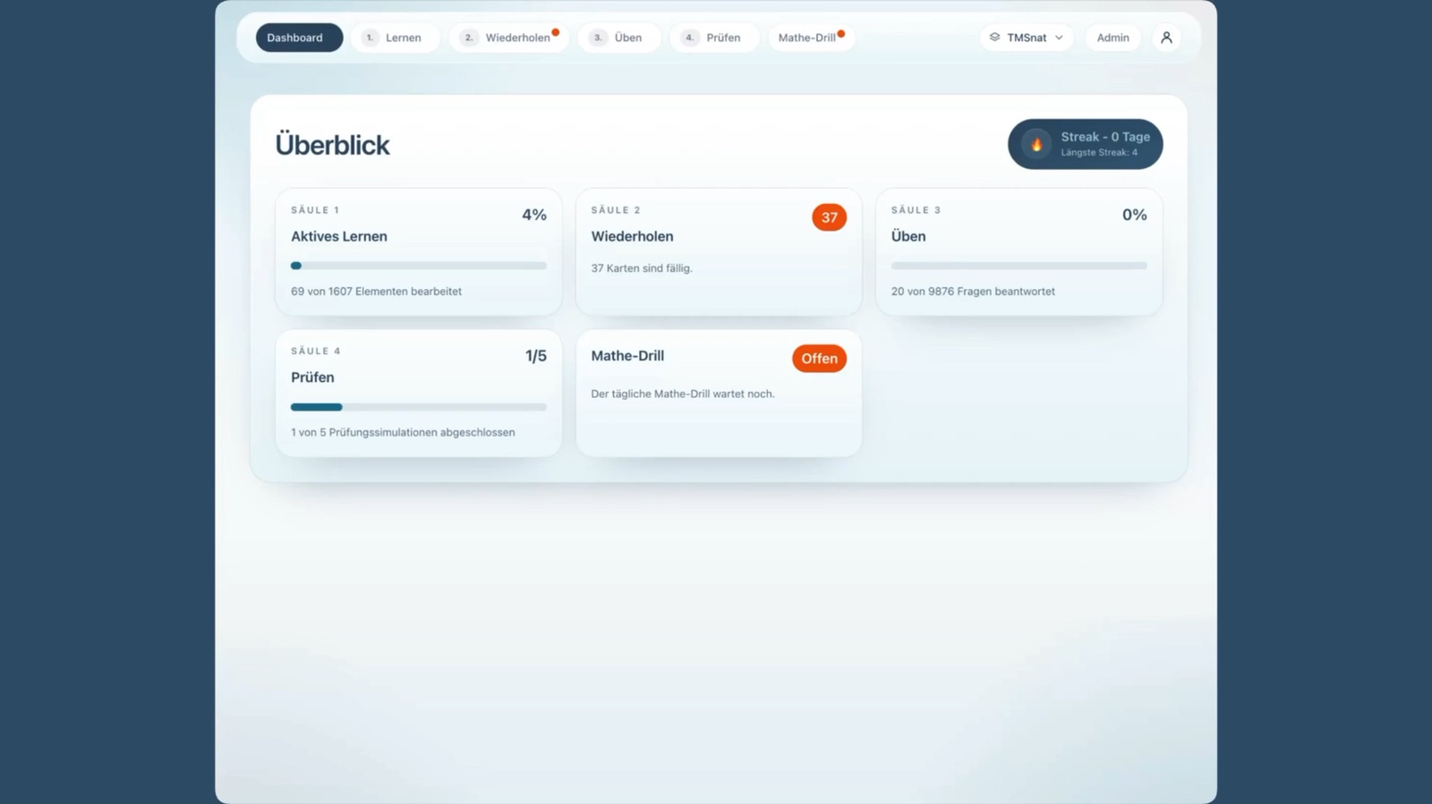Open the Mathe-Drill card title
Viewport: 1432px width, 804px height.
pos(627,356)
